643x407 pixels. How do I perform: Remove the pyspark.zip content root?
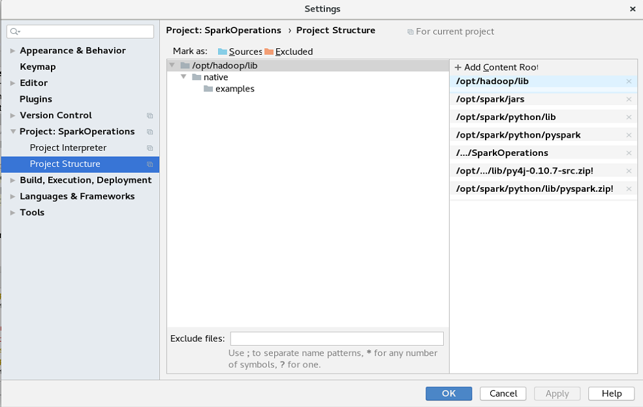coord(629,188)
